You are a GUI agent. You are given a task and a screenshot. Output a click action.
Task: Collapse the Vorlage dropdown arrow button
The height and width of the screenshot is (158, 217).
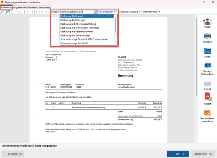tap(96, 12)
